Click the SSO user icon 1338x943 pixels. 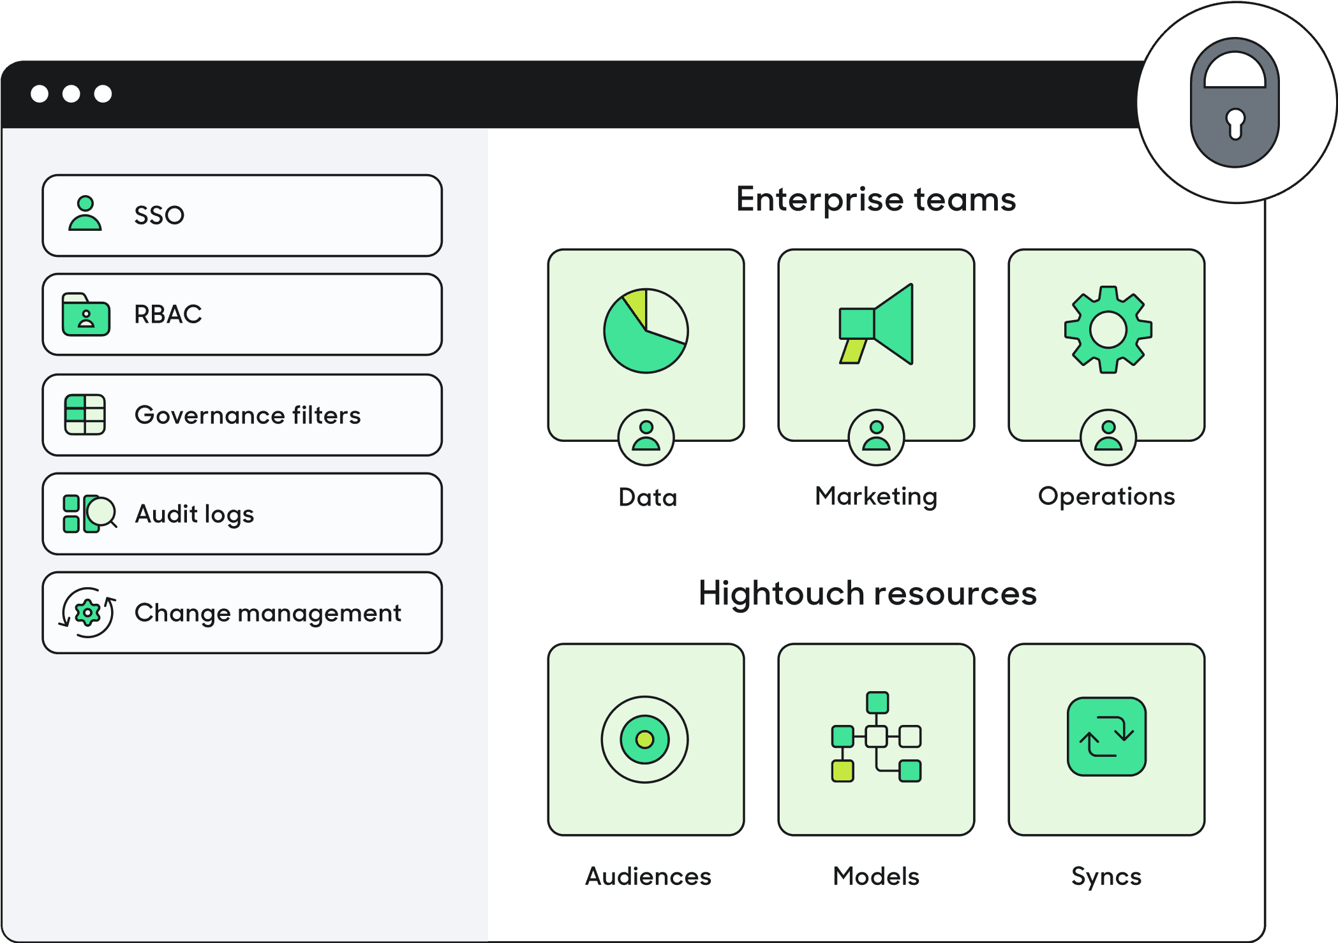[x=85, y=214]
